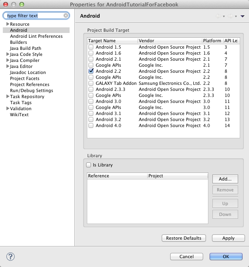Open the Builders page
Screen dimensions: 249x267
coord(19,42)
